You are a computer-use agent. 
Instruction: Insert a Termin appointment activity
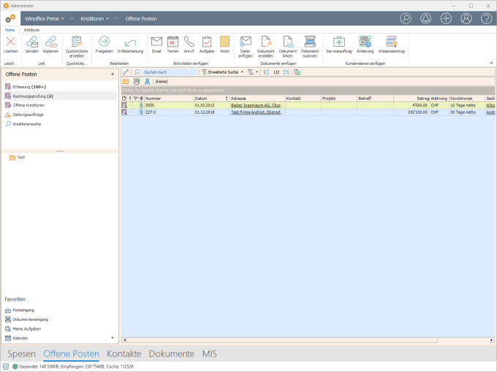pyautogui.click(x=172, y=44)
